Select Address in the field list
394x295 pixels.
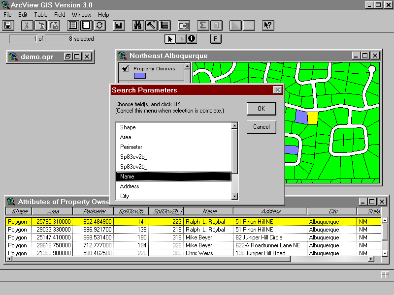(x=174, y=186)
